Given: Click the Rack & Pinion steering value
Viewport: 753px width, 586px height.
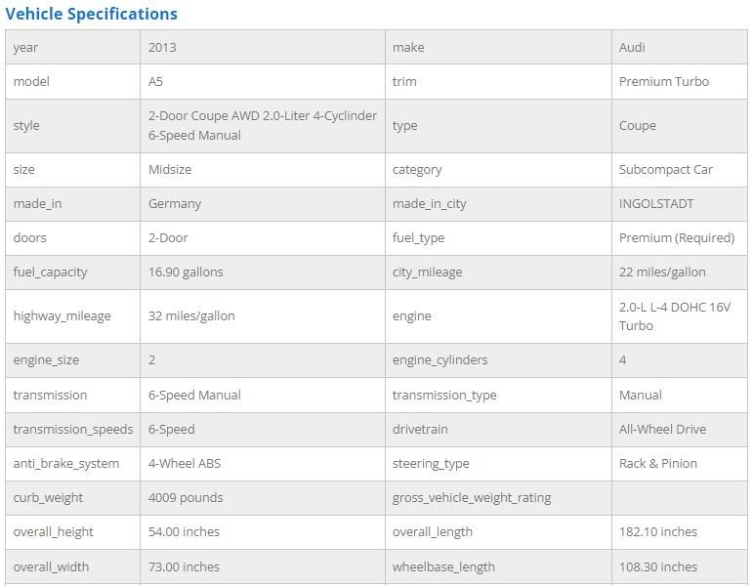Looking at the screenshot, I should 657,463.
